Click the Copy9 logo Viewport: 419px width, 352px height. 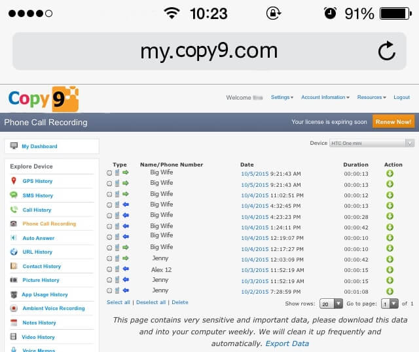[44, 99]
